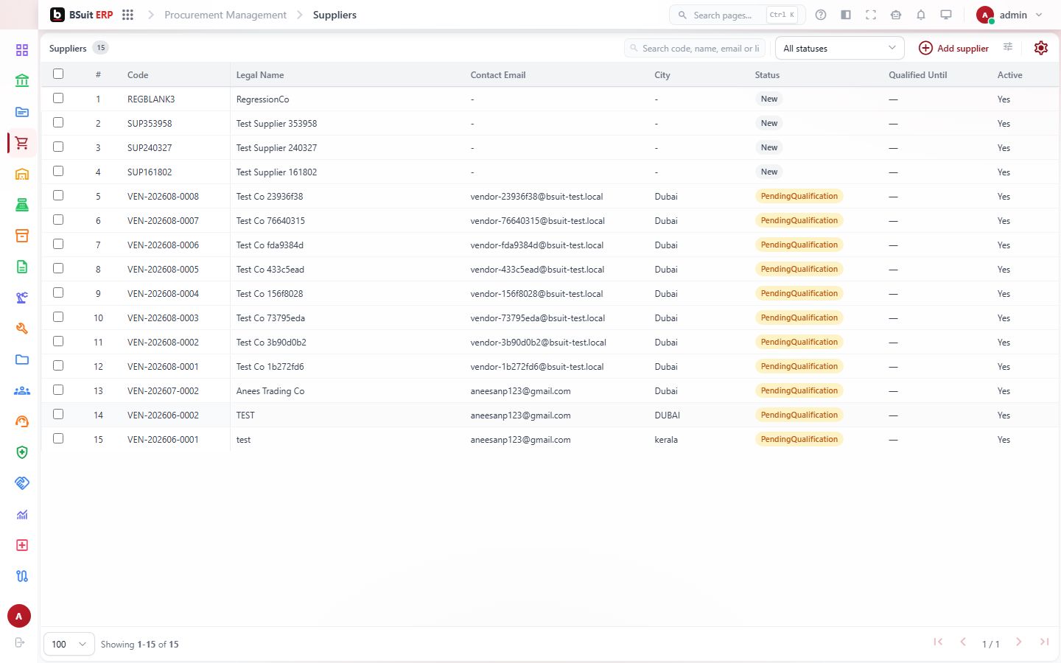Open the bank building icon in the sidebar

pyautogui.click(x=22, y=80)
